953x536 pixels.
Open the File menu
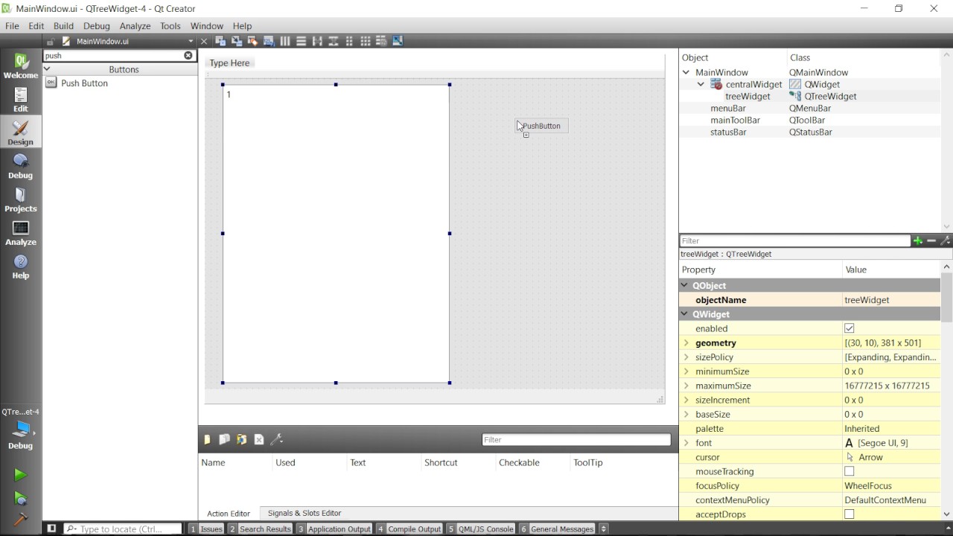12,25
